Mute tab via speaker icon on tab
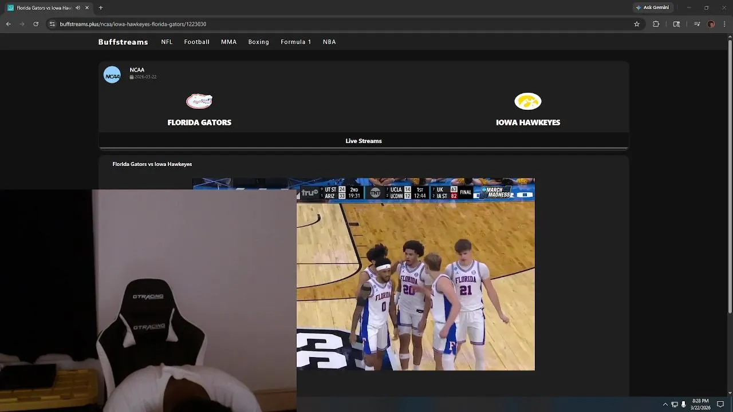The width and height of the screenshot is (733, 412). pos(77,8)
